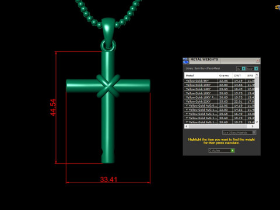The height and width of the screenshot is (210, 280).
Task: Click the horizontal scroll-left arrow
Action: point(187,127)
